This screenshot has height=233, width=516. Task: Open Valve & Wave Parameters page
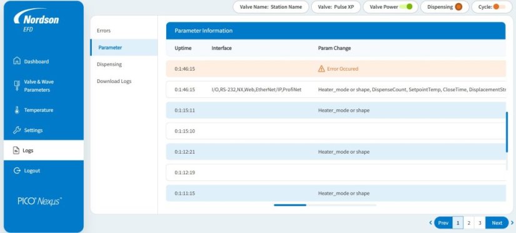point(44,86)
